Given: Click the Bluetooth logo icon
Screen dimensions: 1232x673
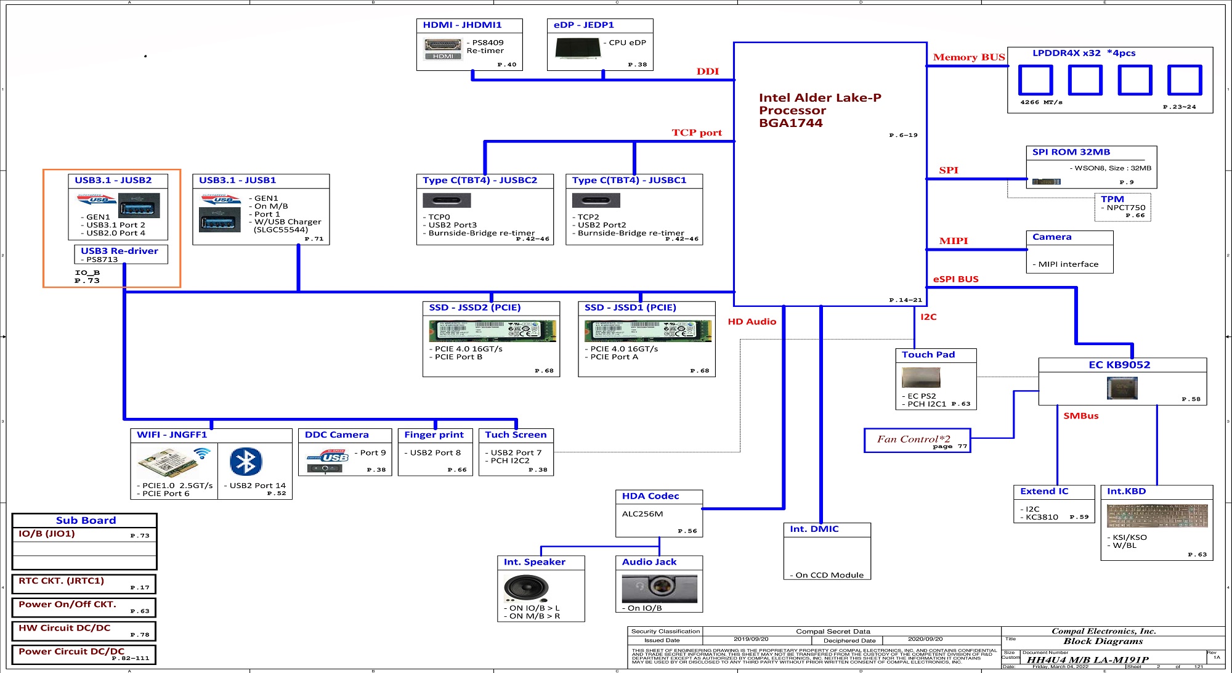Looking at the screenshot, I should click(x=246, y=462).
